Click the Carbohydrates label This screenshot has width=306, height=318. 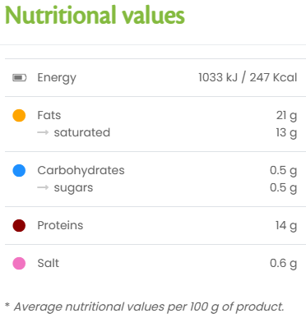click(81, 171)
